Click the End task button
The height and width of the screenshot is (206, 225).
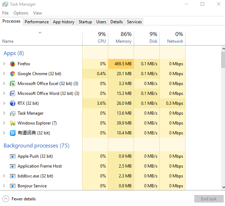tap(209, 199)
